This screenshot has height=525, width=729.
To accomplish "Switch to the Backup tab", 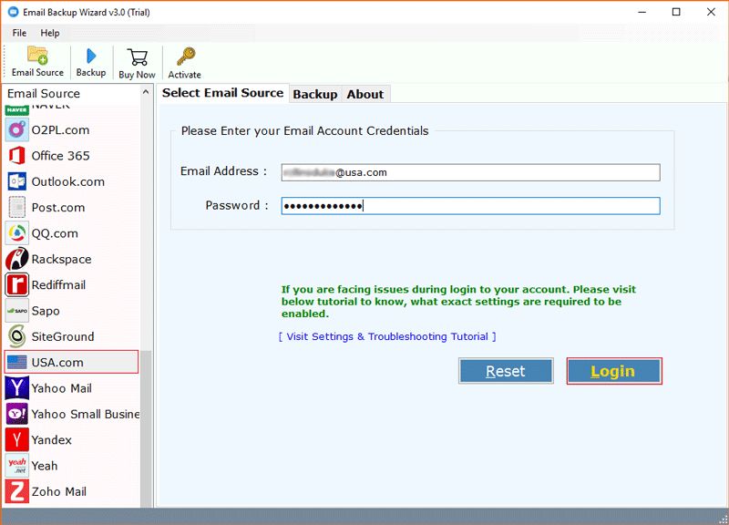I will coord(315,94).
